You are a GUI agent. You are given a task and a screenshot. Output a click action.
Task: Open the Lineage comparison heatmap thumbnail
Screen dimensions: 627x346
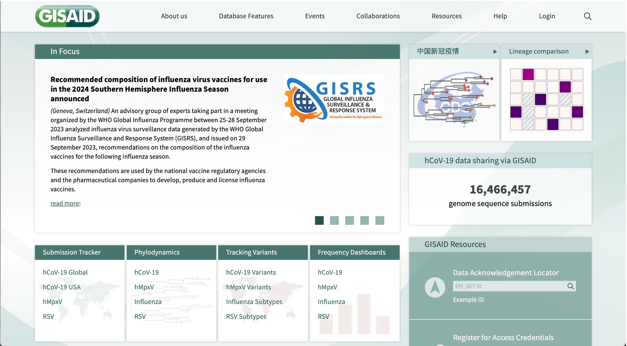[546, 100]
